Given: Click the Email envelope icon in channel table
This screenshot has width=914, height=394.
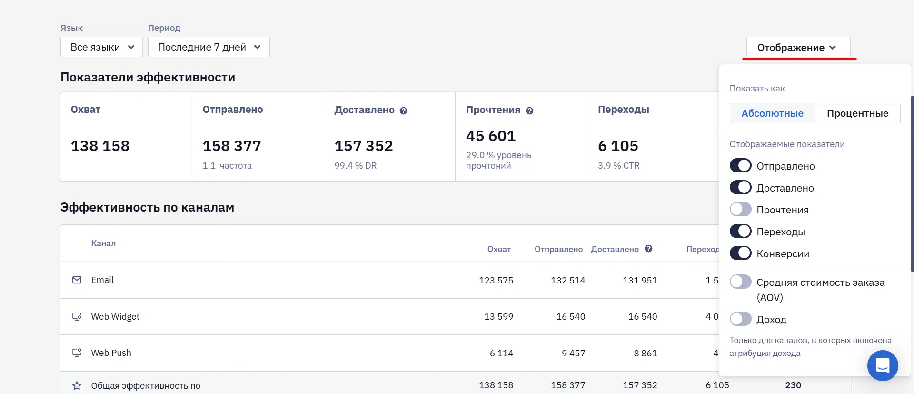Looking at the screenshot, I should [x=77, y=280].
